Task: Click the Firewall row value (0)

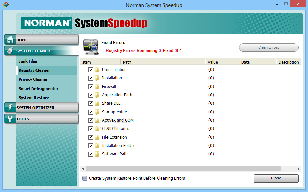Action: (211, 87)
